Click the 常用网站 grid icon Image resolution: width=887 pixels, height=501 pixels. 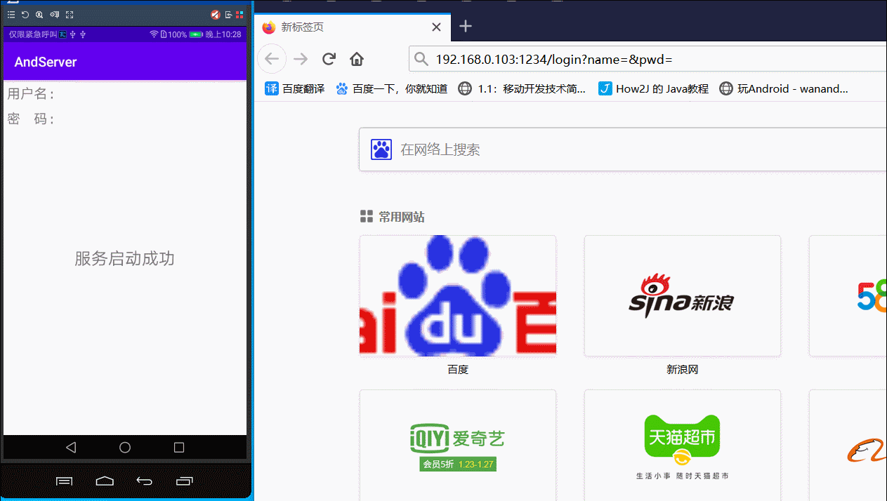pyautogui.click(x=367, y=216)
